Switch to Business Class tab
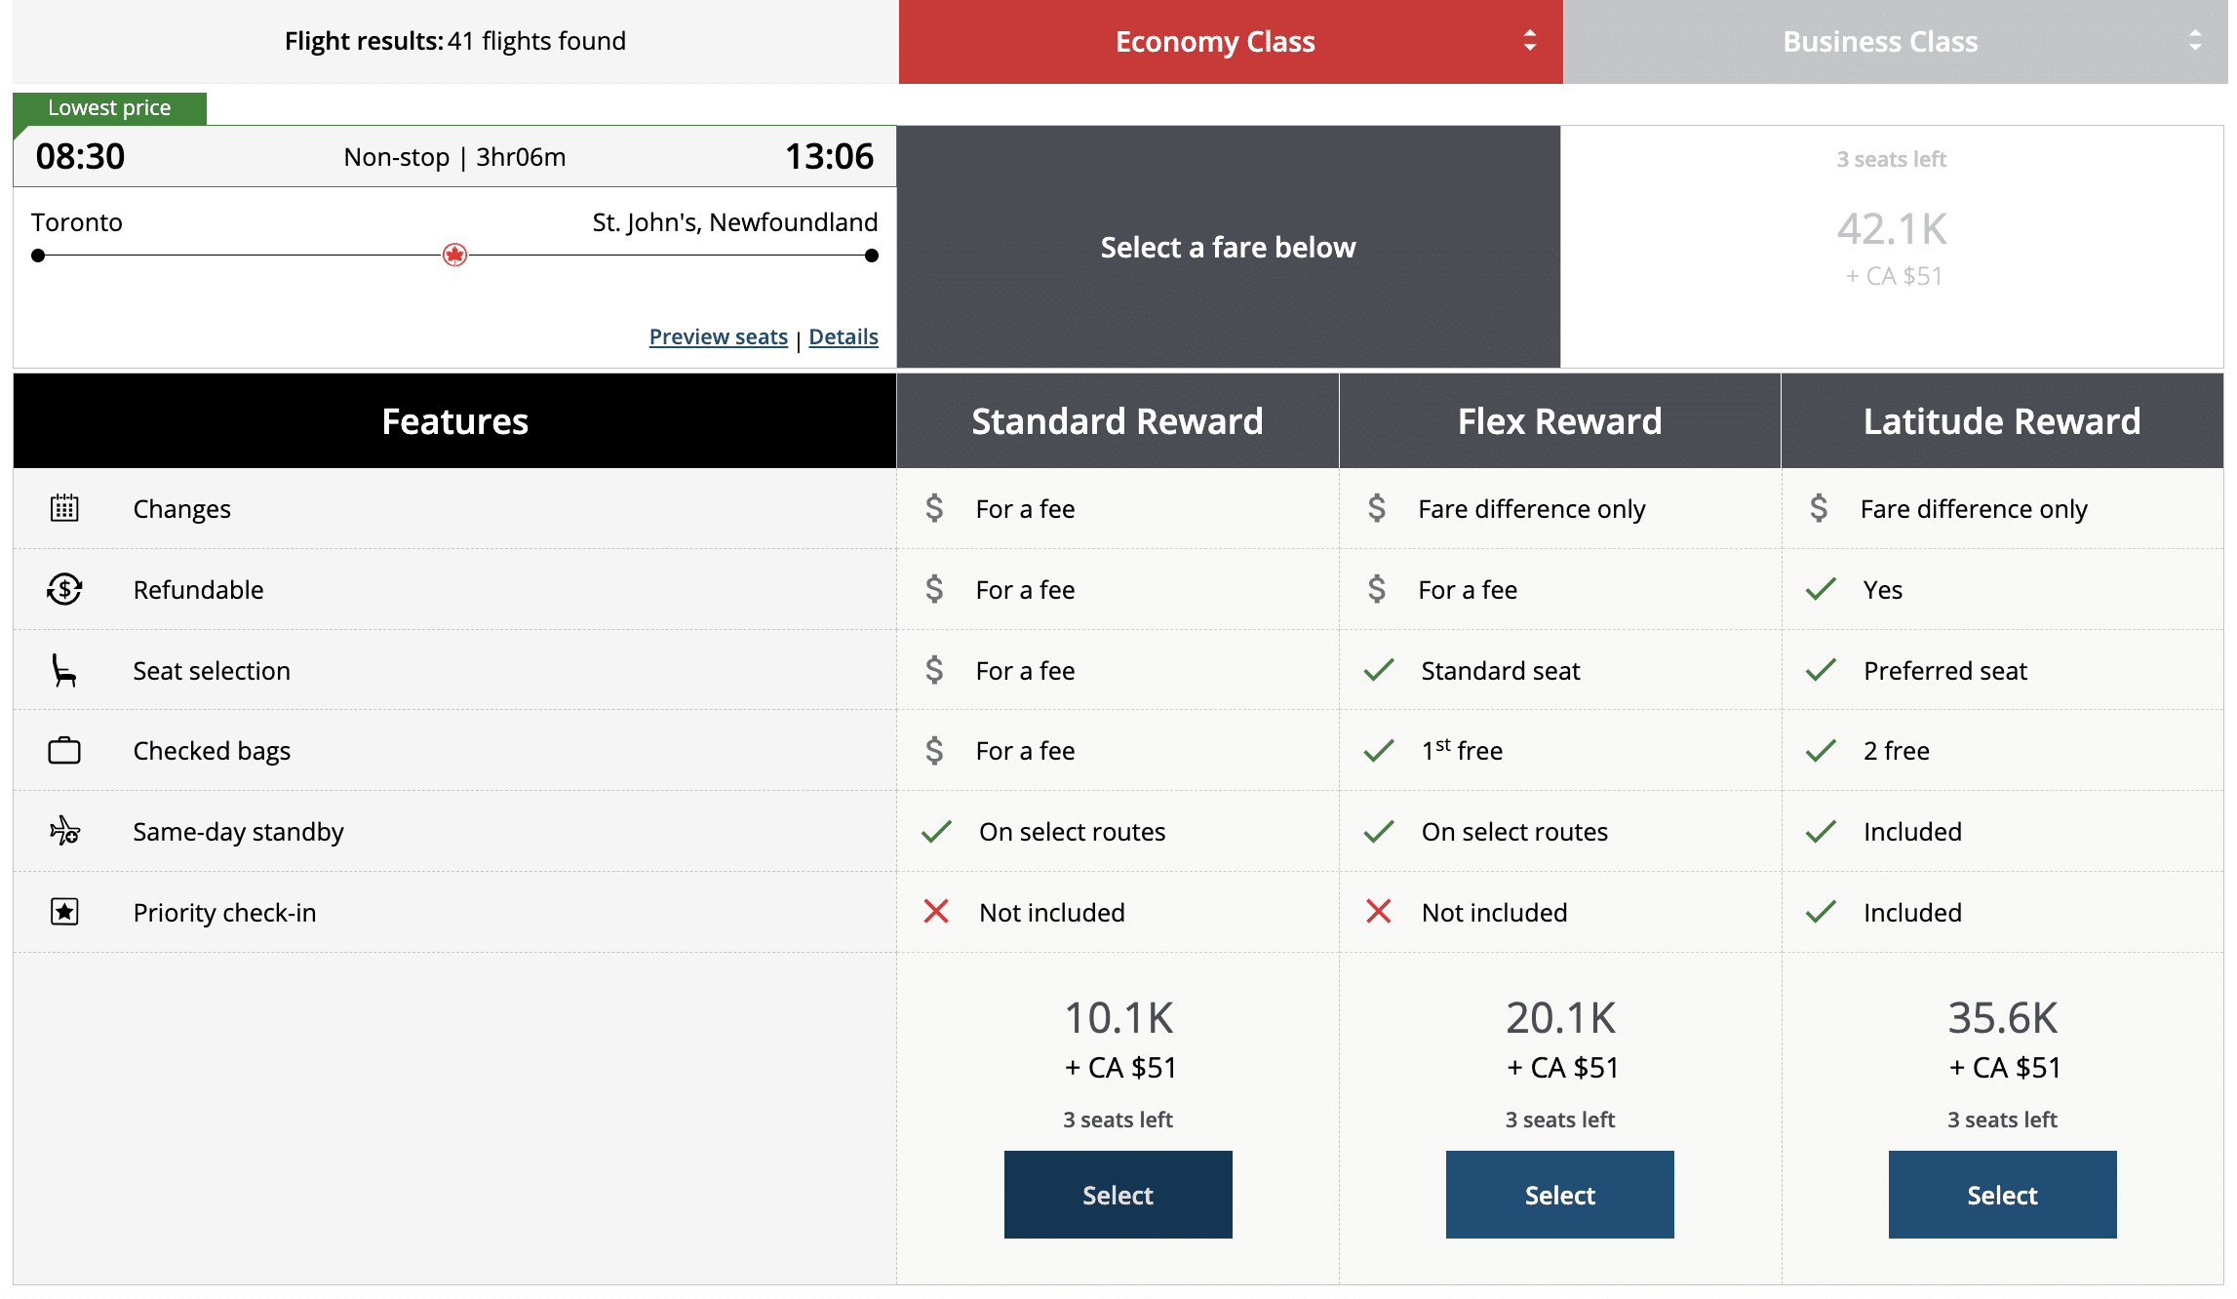2237x1299 pixels. pos(1879,42)
